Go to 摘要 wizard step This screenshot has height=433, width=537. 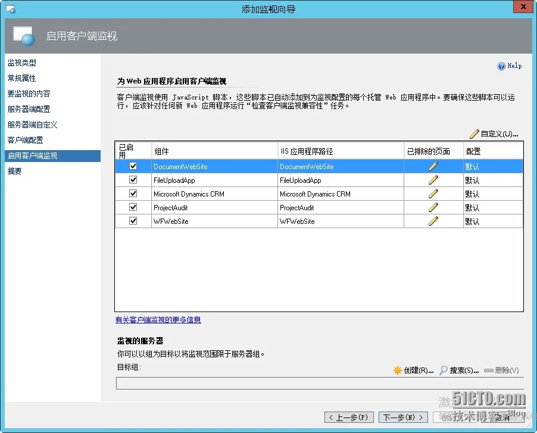click(15, 171)
